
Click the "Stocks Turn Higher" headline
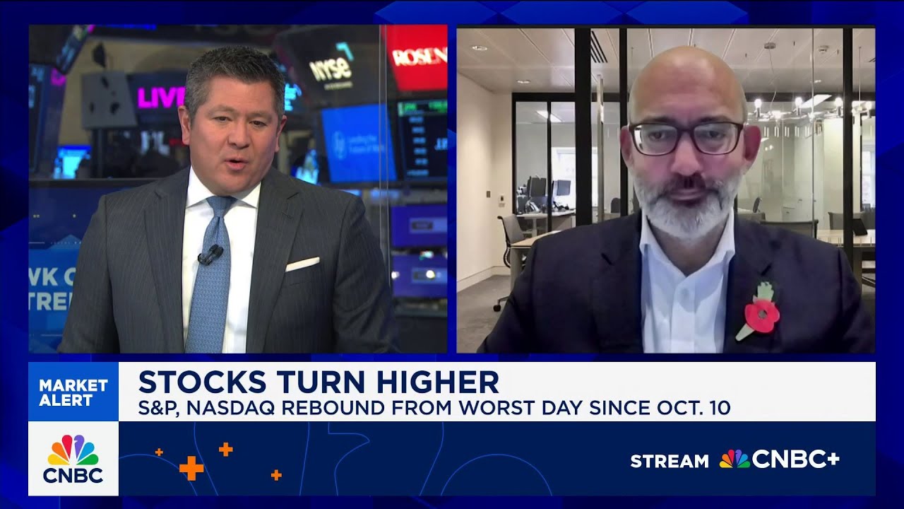coord(319,382)
